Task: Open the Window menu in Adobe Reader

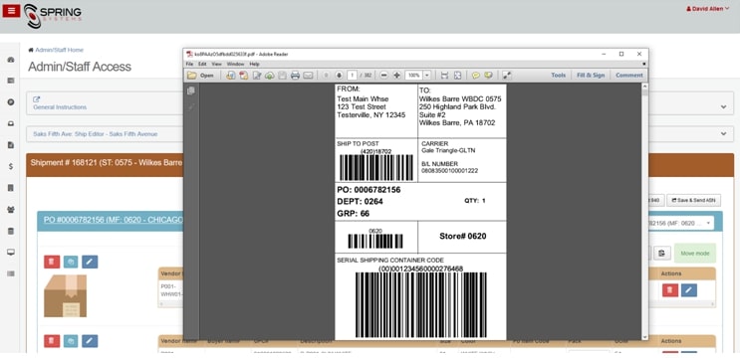Action: point(235,64)
